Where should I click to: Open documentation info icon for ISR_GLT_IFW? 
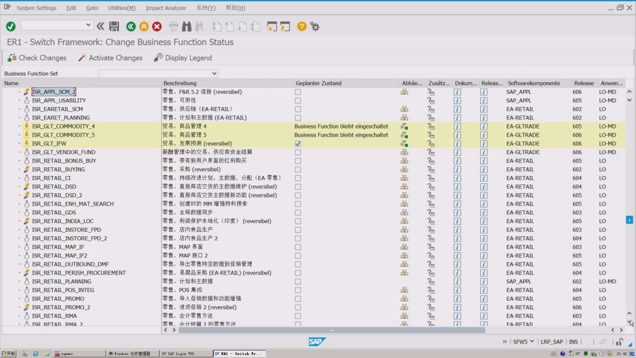coord(457,144)
